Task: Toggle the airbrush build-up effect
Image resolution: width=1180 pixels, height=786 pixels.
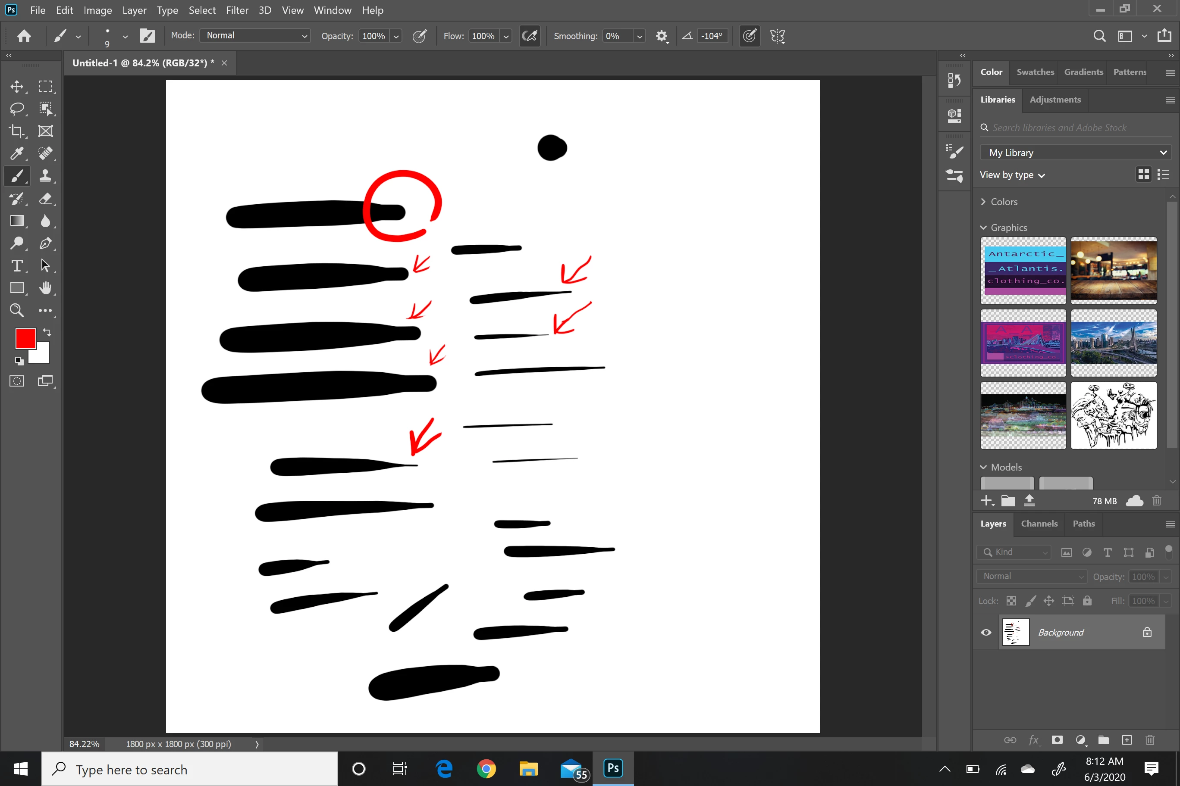Action: tap(529, 36)
